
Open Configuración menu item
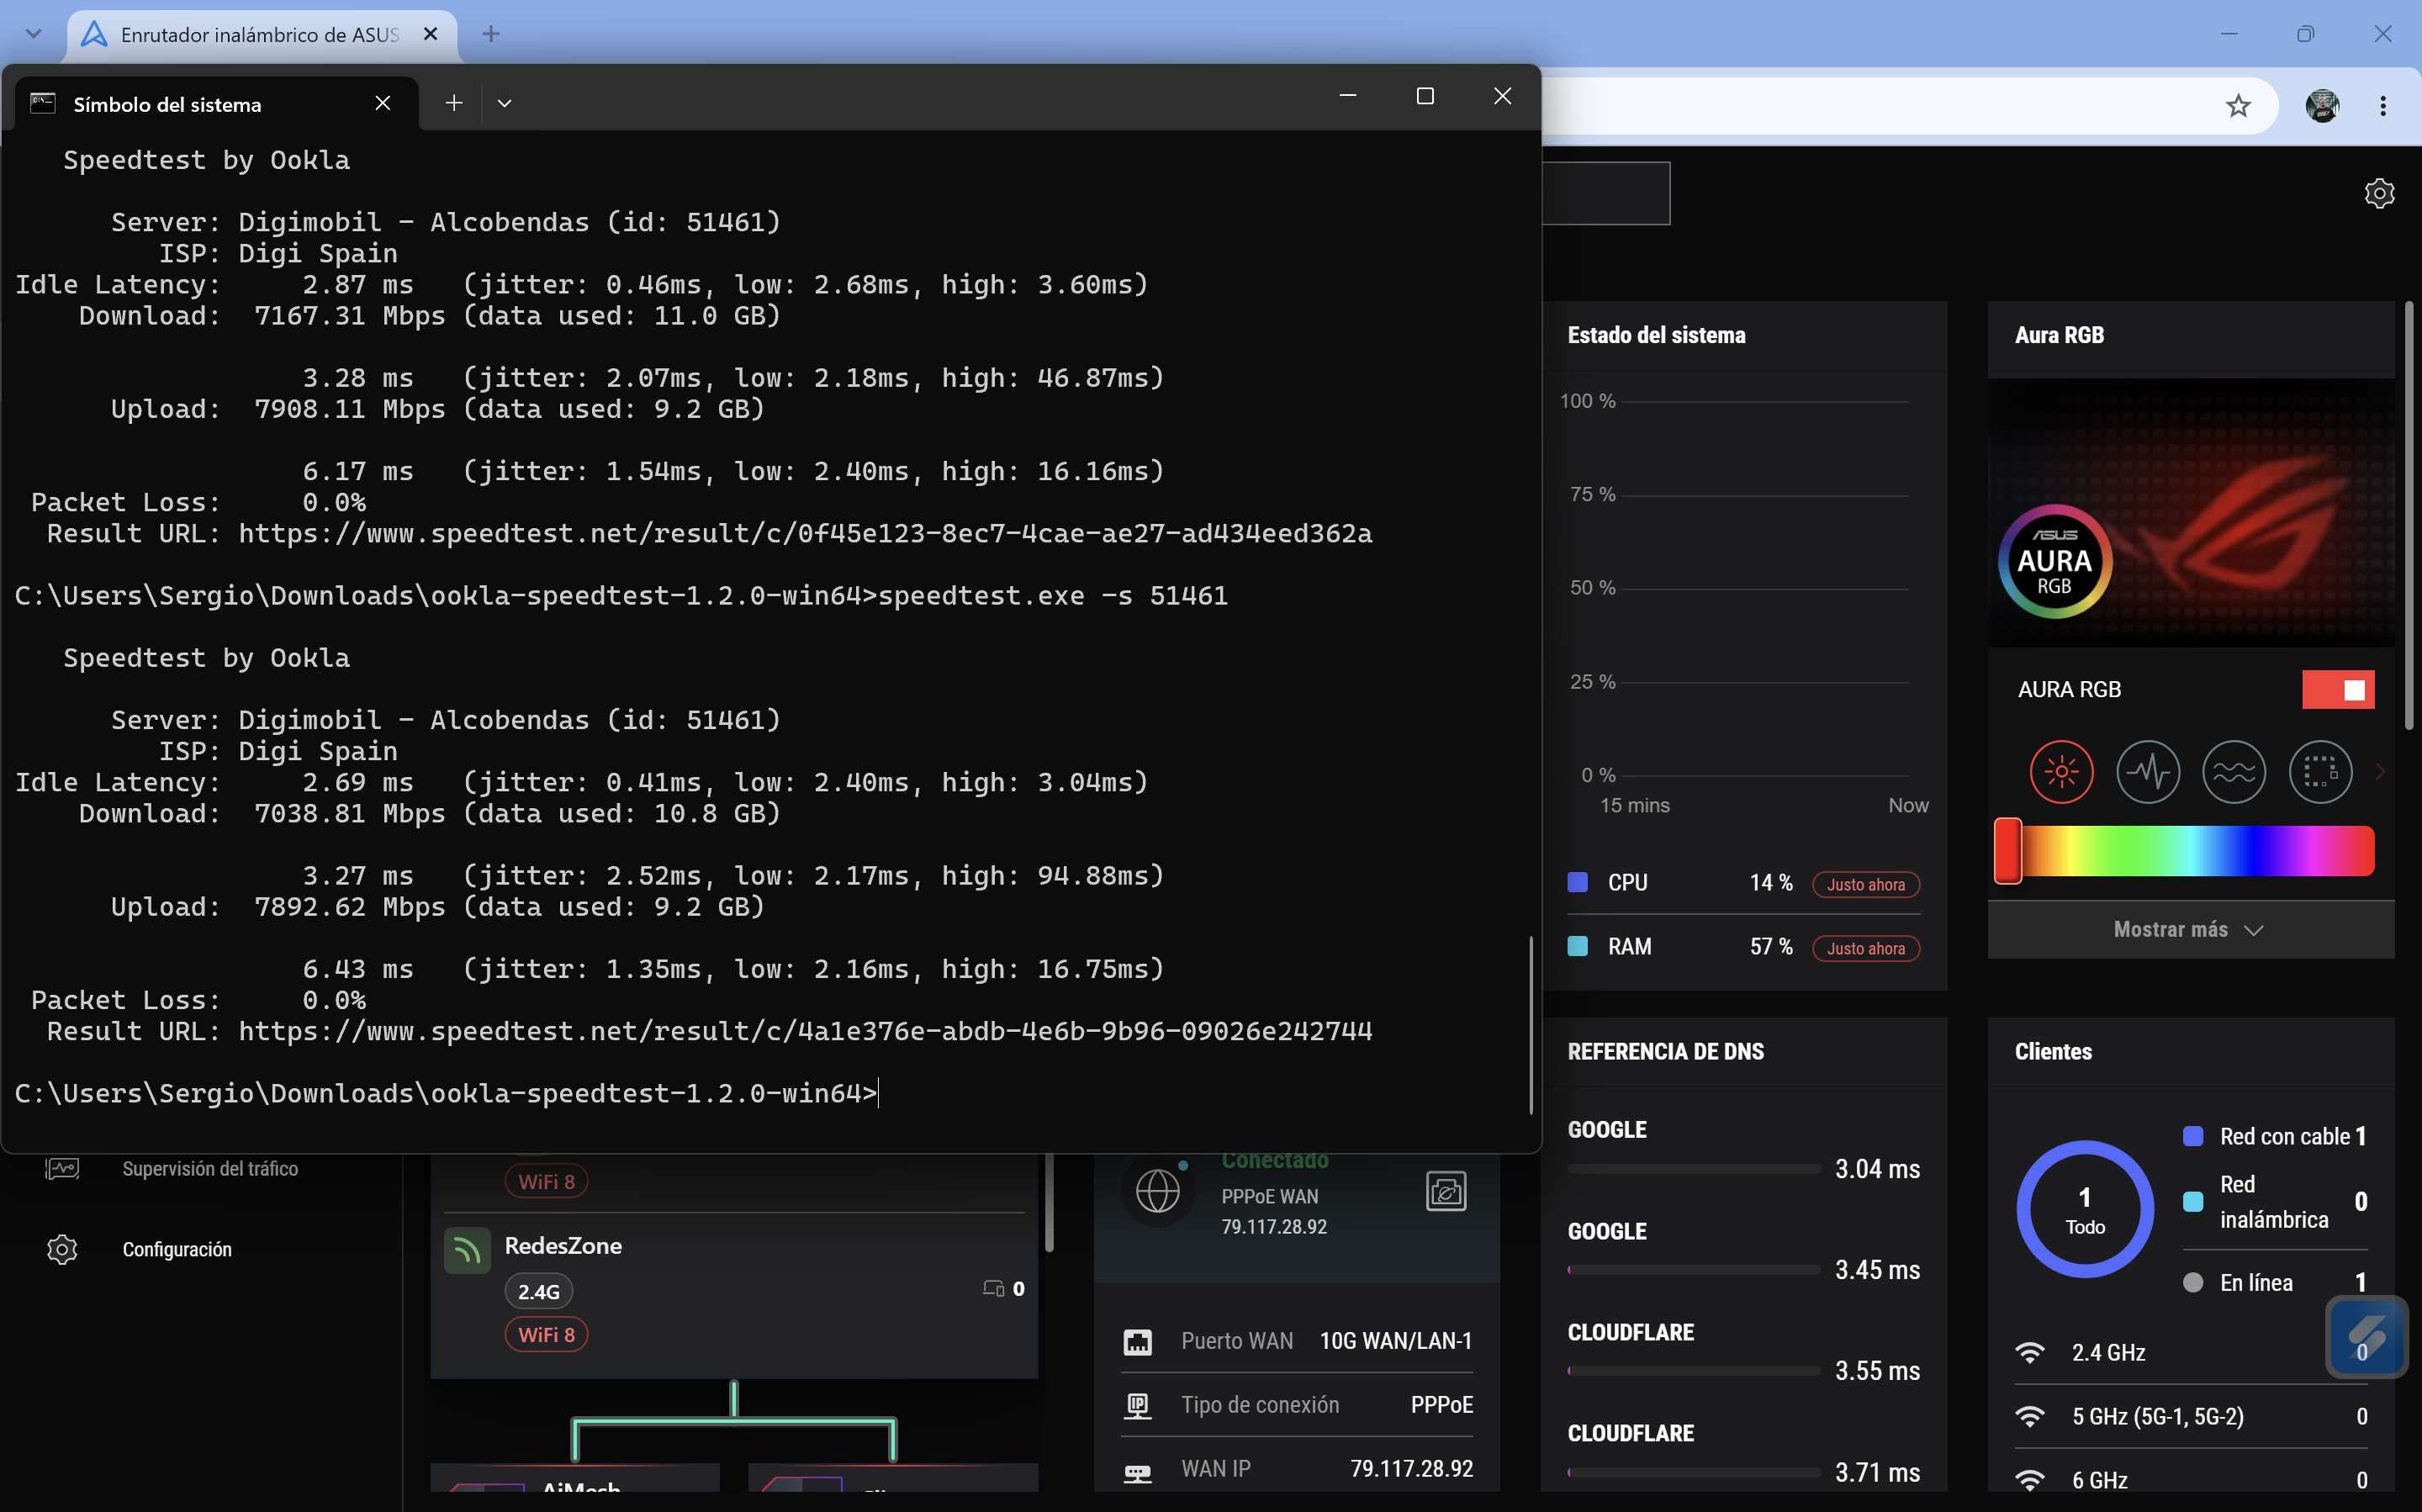177,1249
